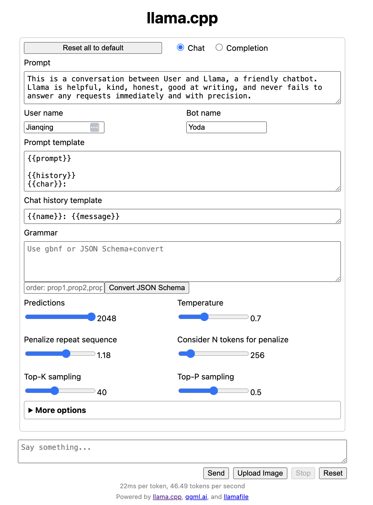
Task: Open the llama.cpp footer link
Action: click(x=167, y=497)
